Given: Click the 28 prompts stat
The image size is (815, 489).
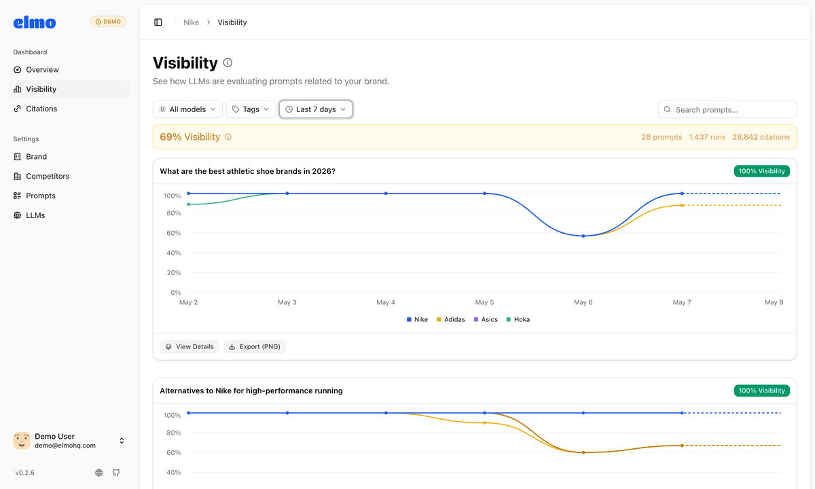Looking at the screenshot, I should pyautogui.click(x=662, y=137).
